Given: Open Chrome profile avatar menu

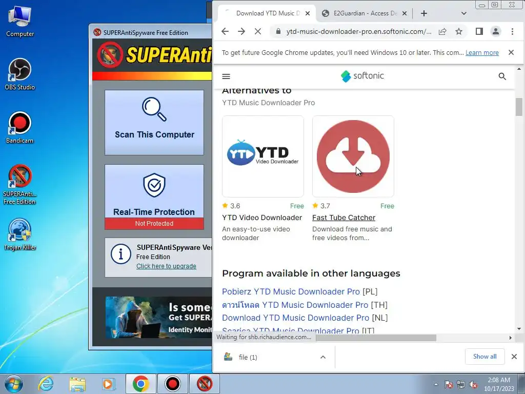Looking at the screenshot, I should [x=496, y=31].
